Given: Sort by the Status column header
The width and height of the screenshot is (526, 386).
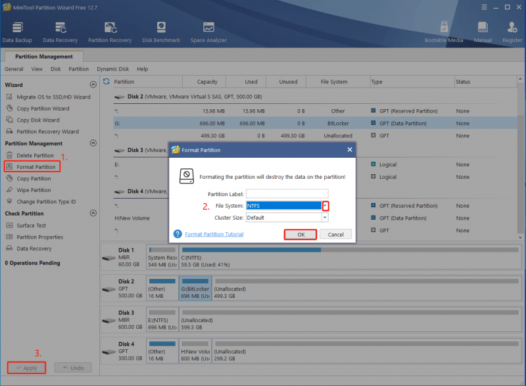Looking at the screenshot, I should [x=486, y=82].
